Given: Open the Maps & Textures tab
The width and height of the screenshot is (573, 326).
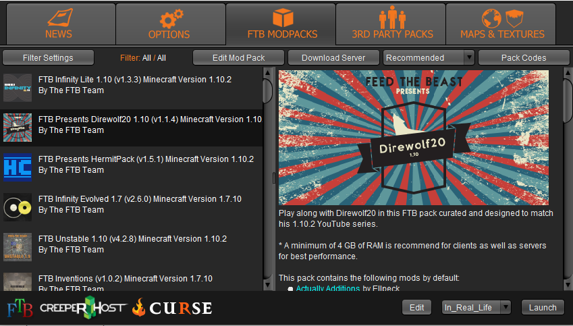Looking at the screenshot, I should point(502,24).
